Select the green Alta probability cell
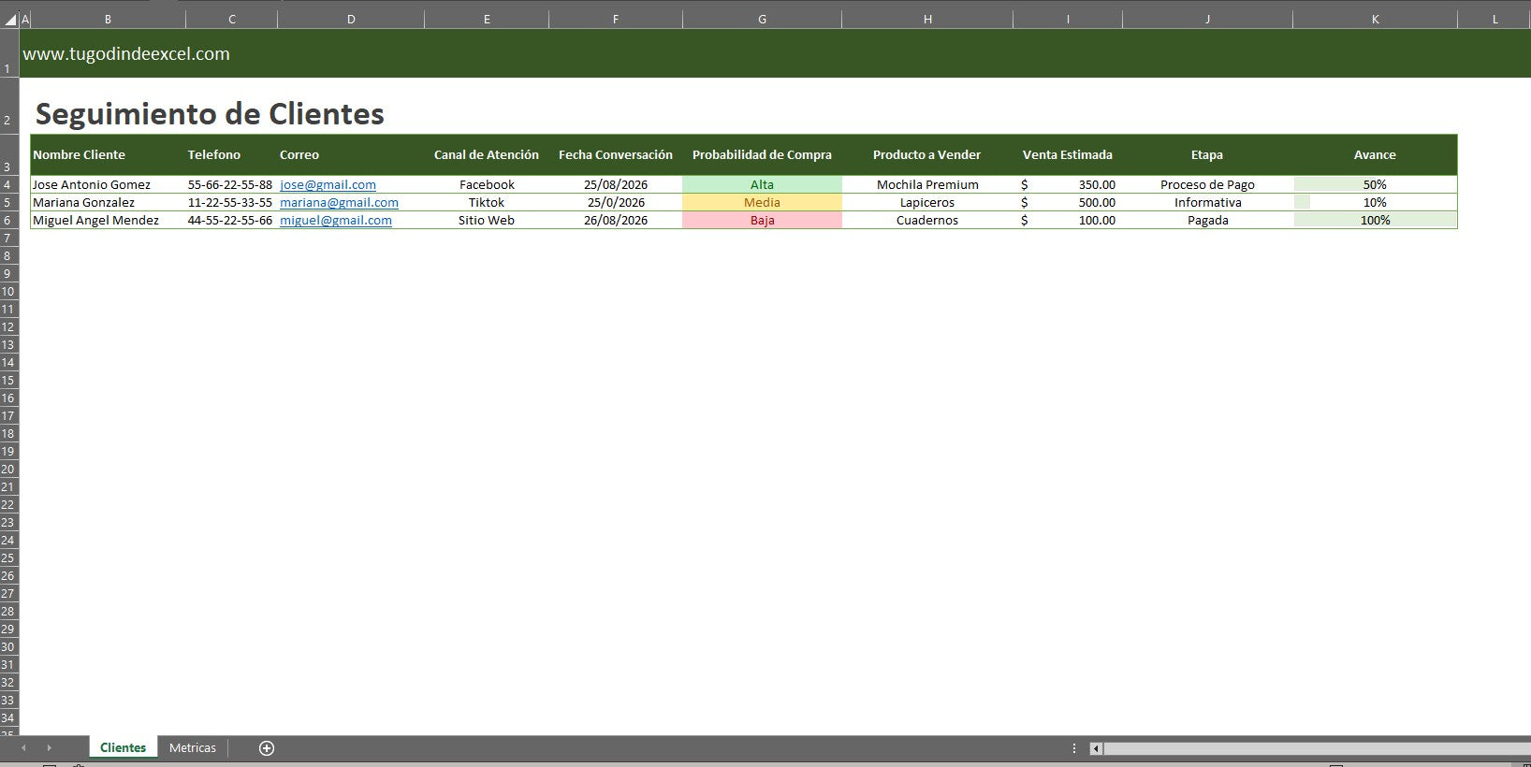Screen dimensions: 1531x767 click(762, 185)
